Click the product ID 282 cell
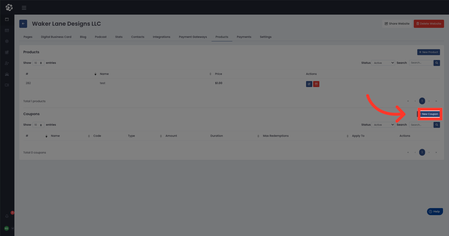Image resolution: width=449 pixels, height=236 pixels. [x=28, y=83]
